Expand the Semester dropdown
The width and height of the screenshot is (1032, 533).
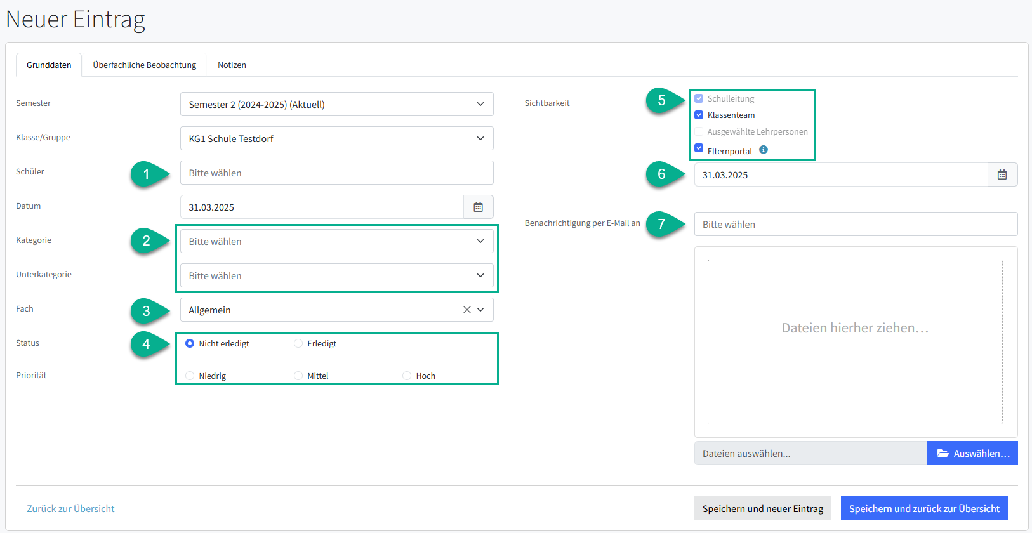[336, 104]
